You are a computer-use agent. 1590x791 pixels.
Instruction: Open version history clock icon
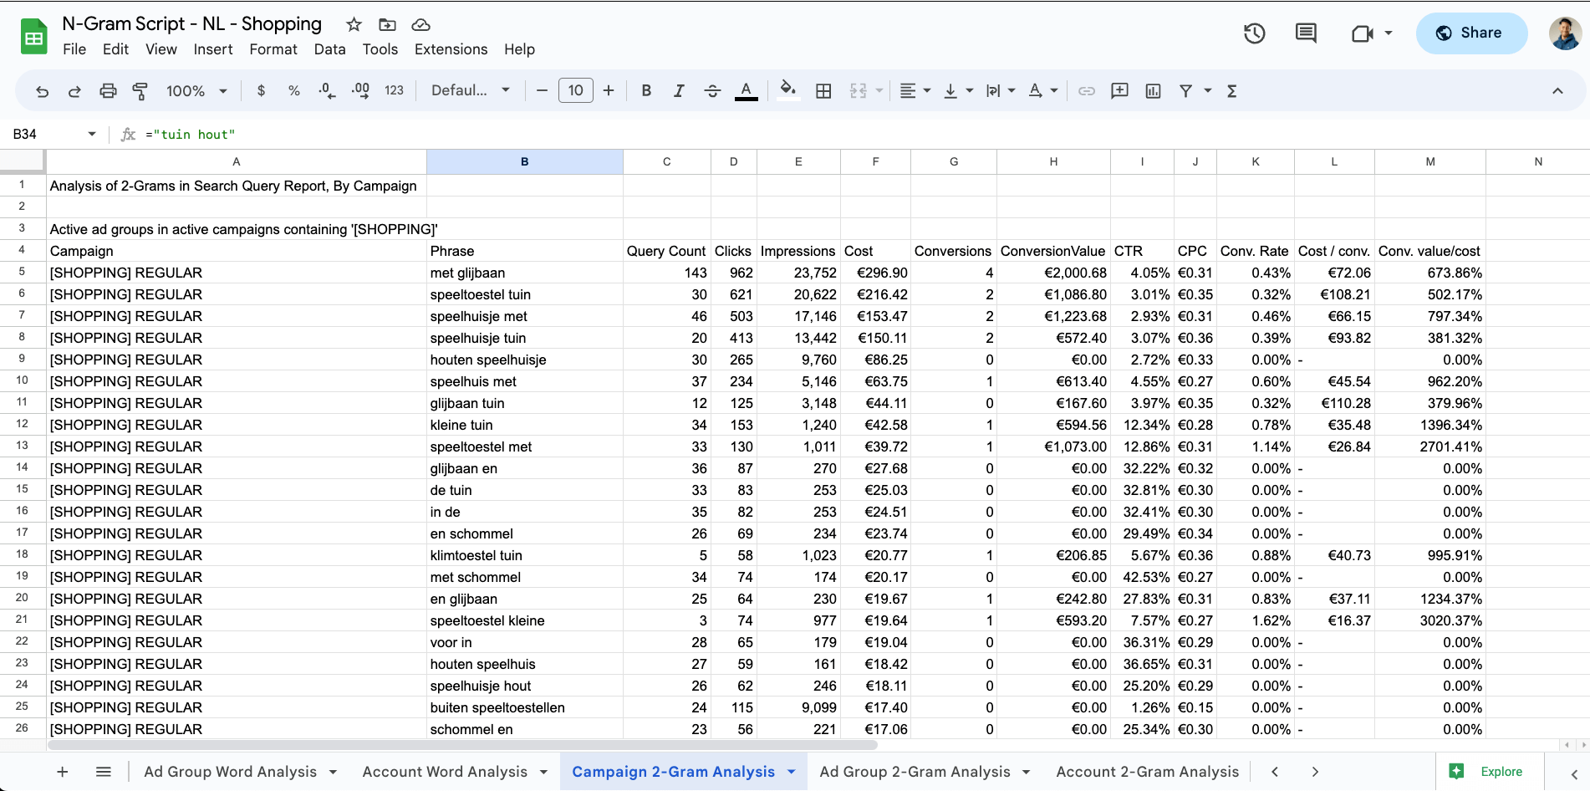pos(1254,33)
